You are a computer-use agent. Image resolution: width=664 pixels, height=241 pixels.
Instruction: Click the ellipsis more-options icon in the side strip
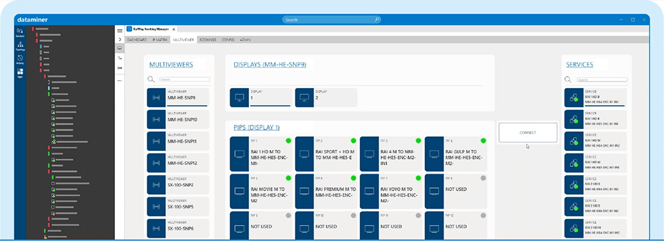click(120, 80)
